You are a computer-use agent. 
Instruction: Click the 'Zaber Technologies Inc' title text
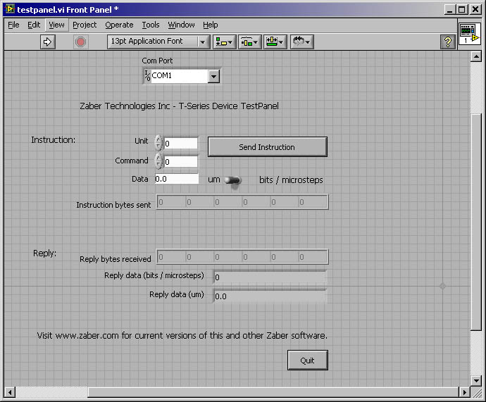coord(179,106)
